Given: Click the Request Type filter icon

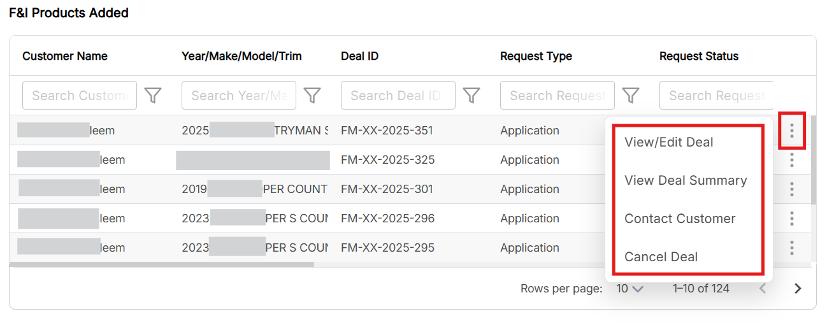Looking at the screenshot, I should tap(630, 96).
